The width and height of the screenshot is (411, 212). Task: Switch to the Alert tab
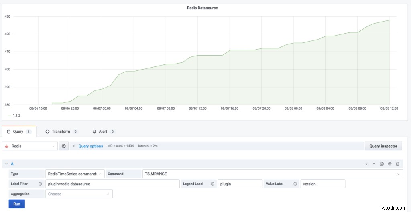pos(103,132)
